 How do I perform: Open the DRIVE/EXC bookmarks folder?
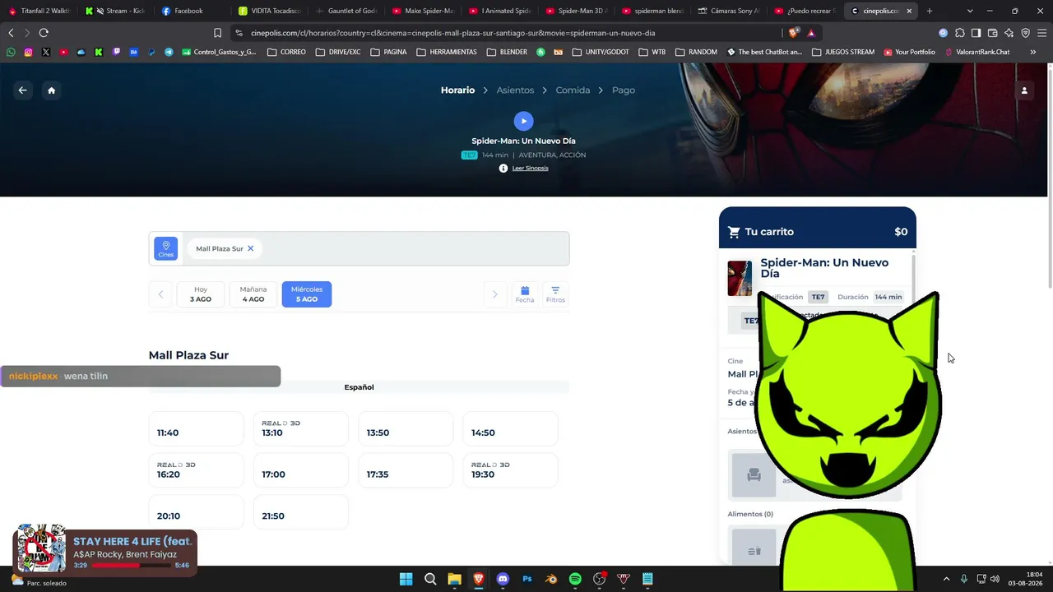pos(337,52)
